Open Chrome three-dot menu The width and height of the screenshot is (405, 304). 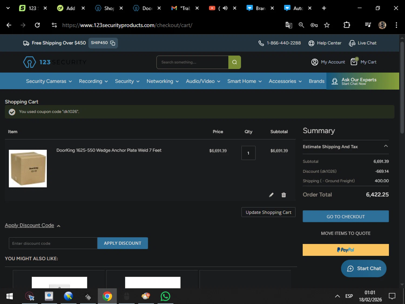click(x=396, y=25)
